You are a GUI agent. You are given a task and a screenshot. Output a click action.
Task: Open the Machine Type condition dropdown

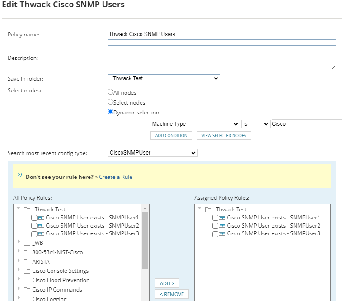pos(195,124)
